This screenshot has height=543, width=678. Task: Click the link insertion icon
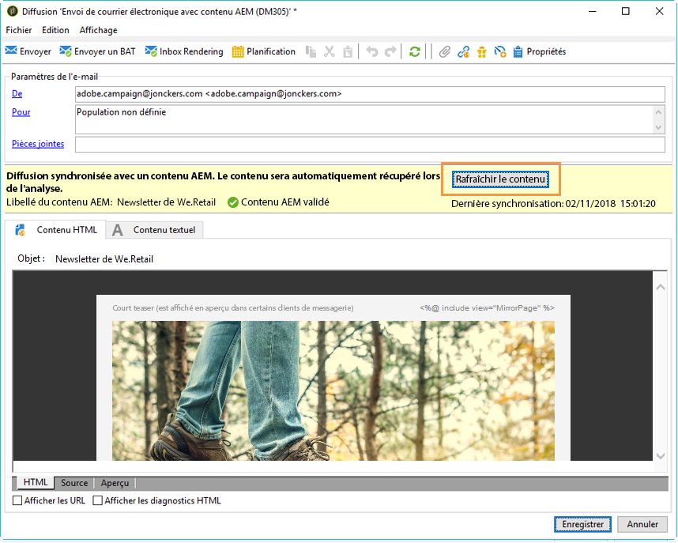[x=464, y=52]
